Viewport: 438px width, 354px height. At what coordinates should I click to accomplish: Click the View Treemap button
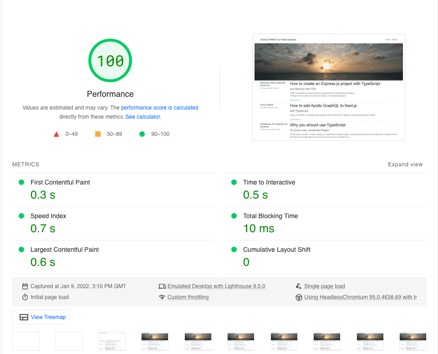tap(41, 317)
